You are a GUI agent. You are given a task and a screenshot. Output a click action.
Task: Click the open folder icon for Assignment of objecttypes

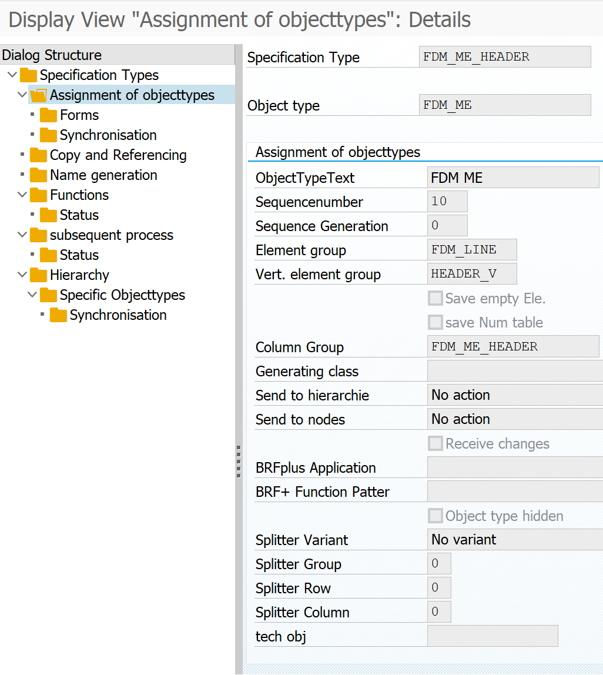pyautogui.click(x=38, y=95)
